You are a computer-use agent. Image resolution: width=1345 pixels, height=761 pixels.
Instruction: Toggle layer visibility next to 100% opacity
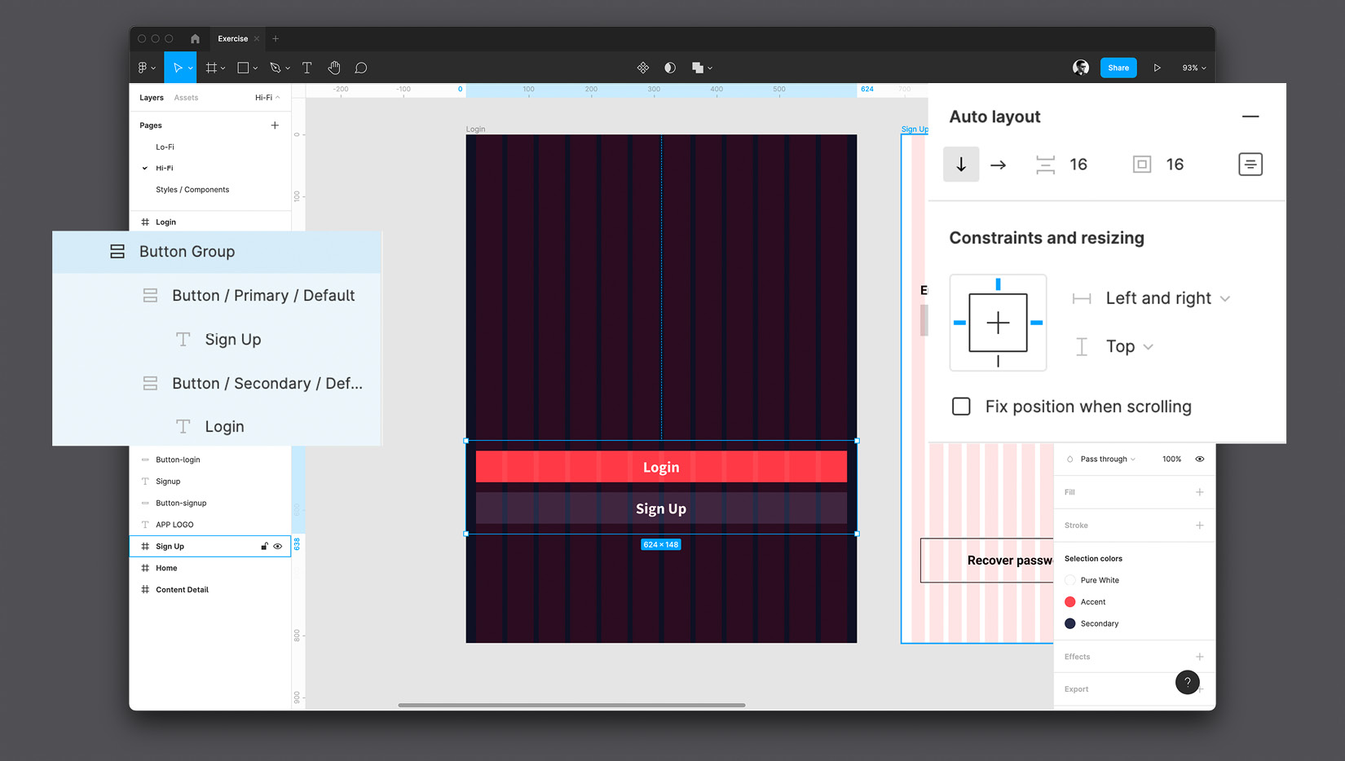click(x=1199, y=459)
